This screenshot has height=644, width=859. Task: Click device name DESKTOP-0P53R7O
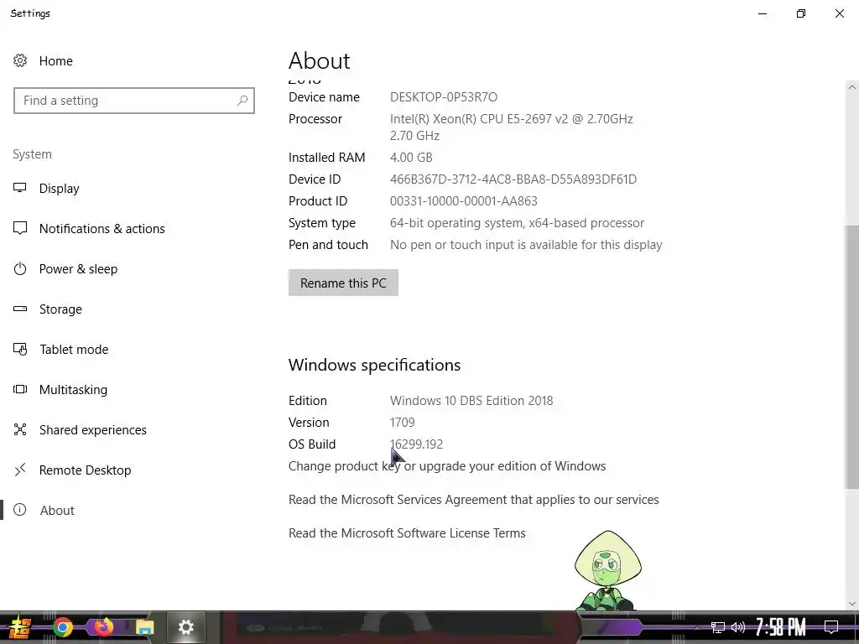(x=444, y=97)
